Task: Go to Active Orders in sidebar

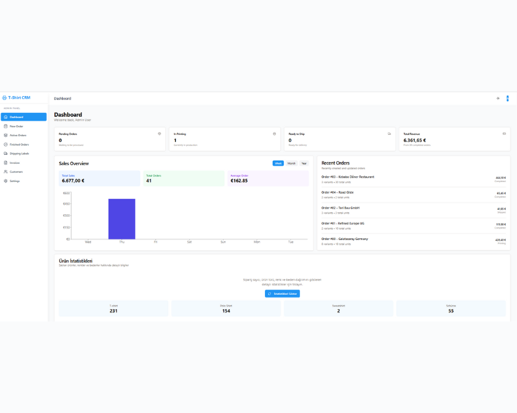Action: (18, 136)
